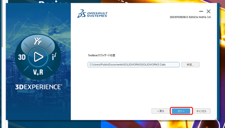Cancel the installation with キャンセル
Image resolution: width=225 pixels, height=128 pixels.
(x=201, y=111)
